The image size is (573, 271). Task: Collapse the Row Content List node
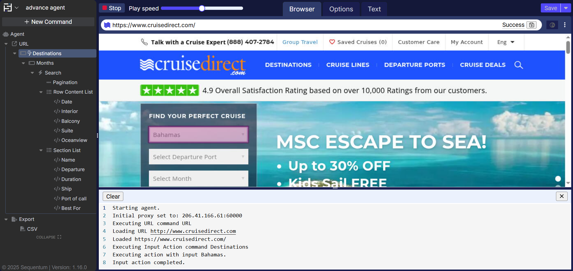point(41,92)
